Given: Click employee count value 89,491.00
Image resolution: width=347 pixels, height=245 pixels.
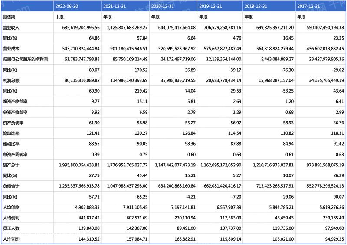Looking at the screenshot, I should click(x=186, y=228).
